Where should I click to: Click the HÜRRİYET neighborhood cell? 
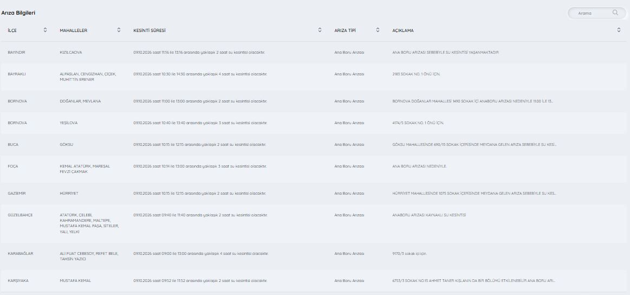(x=69, y=194)
